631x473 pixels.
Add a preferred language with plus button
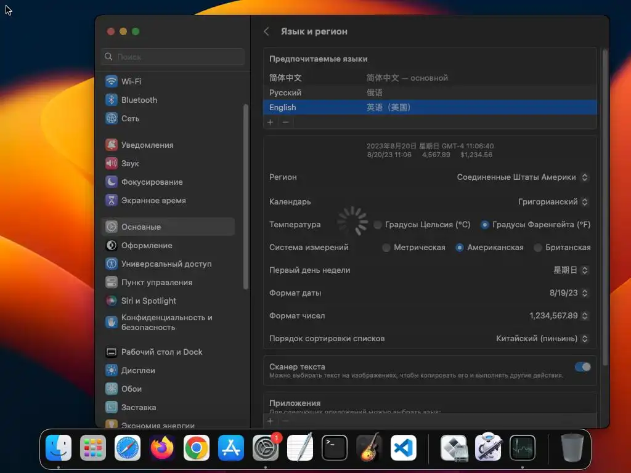tap(271, 122)
